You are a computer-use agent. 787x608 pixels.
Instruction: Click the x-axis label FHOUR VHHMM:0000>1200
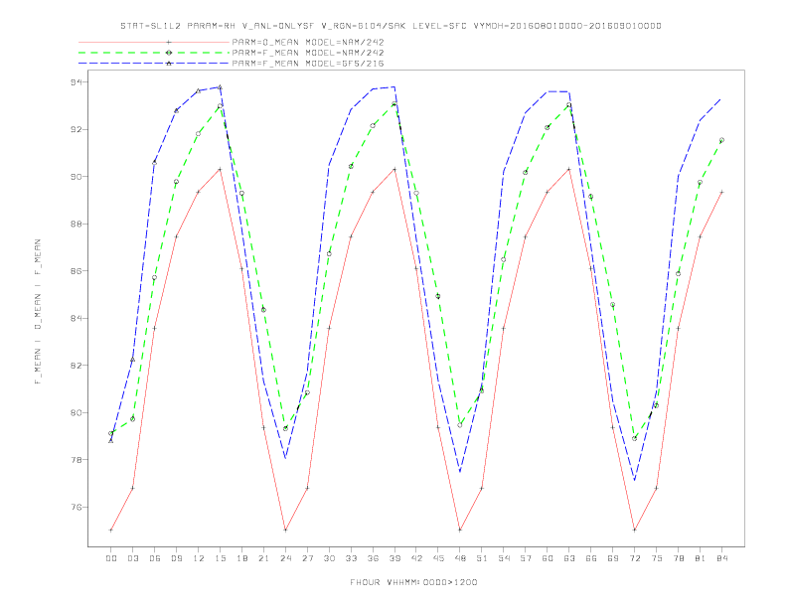tap(413, 582)
